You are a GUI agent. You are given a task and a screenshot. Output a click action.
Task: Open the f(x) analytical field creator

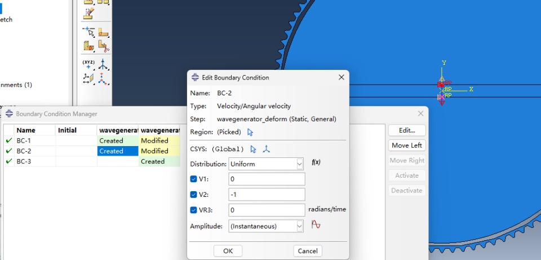tap(316, 162)
